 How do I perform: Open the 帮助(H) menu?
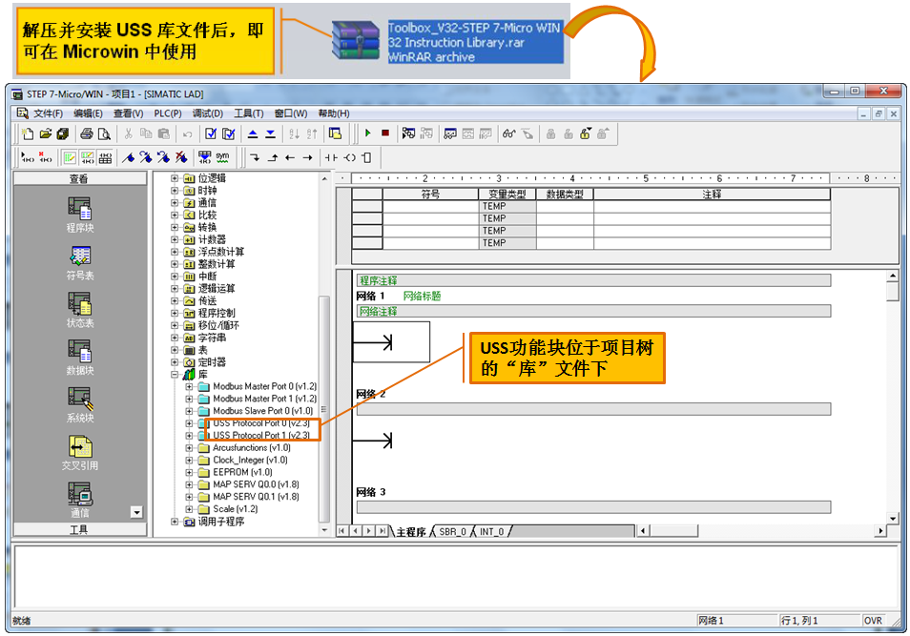[x=334, y=113]
